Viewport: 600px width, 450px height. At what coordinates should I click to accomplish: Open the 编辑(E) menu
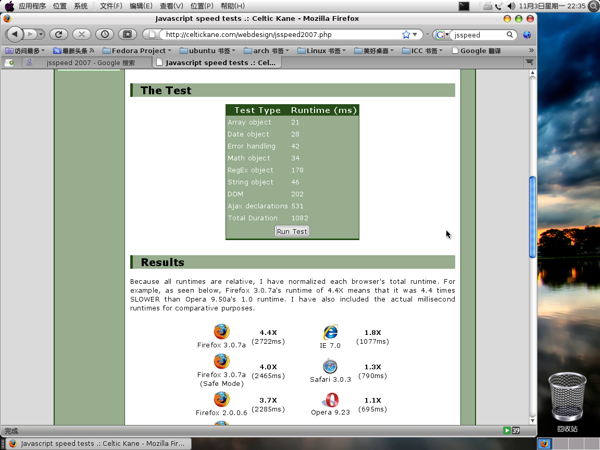point(141,6)
